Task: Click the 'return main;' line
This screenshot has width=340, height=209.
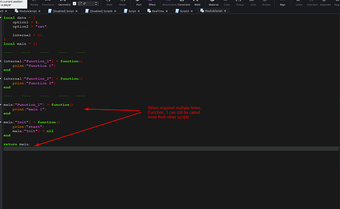Action: [x=17, y=144]
